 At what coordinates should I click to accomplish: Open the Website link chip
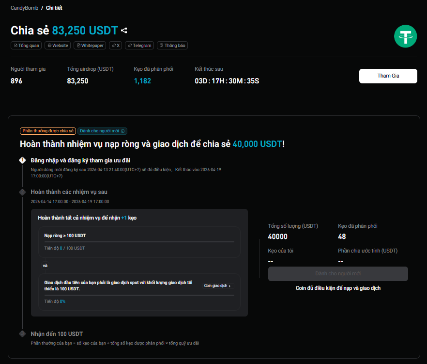58,46
